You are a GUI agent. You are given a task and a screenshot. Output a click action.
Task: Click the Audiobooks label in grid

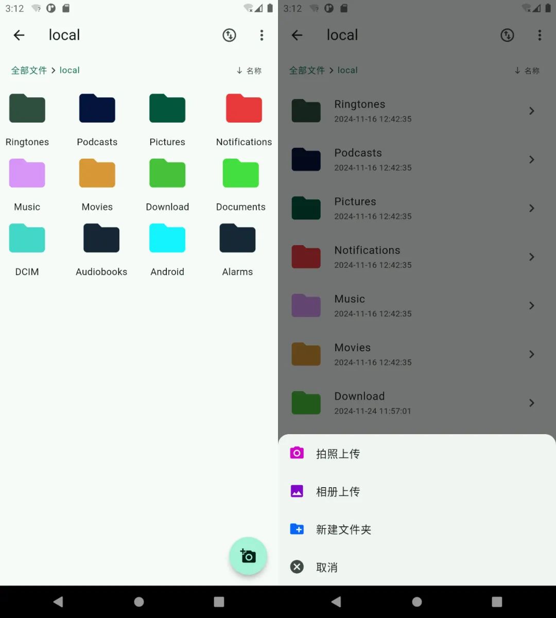pyautogui.click(x=101, y=272)
